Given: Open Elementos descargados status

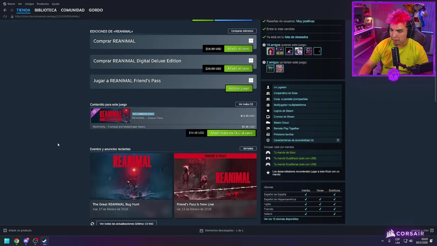Looking at the screenshot, I should click(222, 230).
